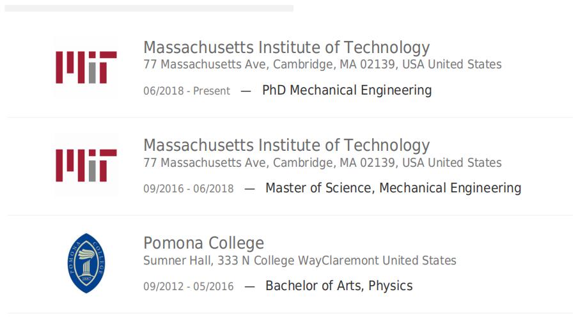578x317 pixels.
Task: Click the MIT logo beside Master of Science entry
Action: click(86, 166)
